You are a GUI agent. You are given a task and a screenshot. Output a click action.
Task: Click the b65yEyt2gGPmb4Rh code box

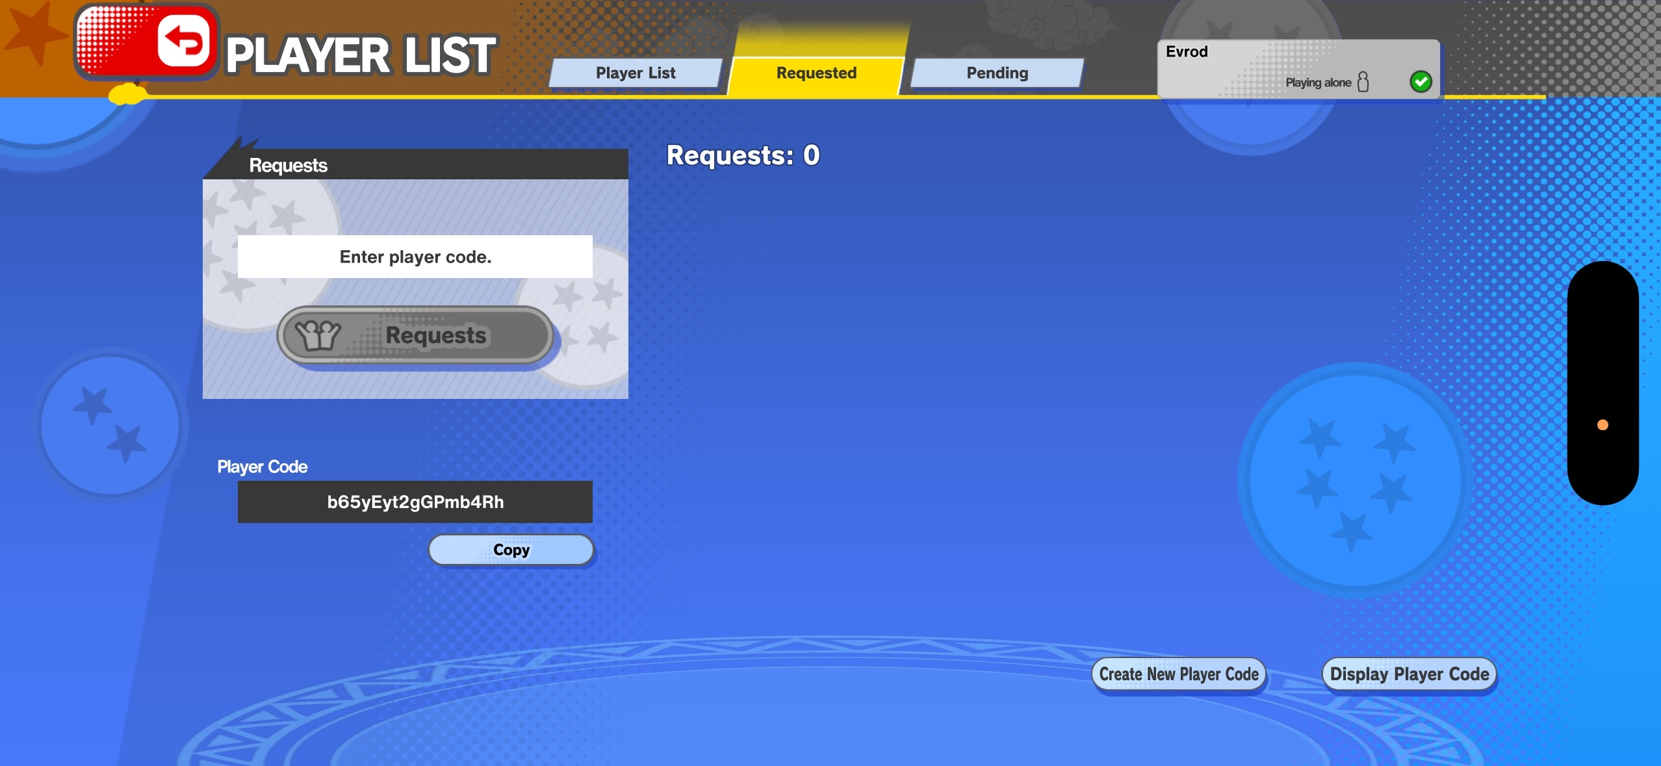(415, 502)
